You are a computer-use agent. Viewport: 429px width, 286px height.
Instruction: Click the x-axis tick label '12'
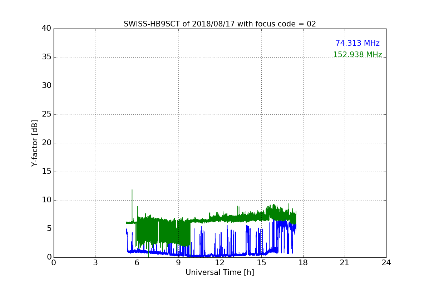click(x=220, y=262)
